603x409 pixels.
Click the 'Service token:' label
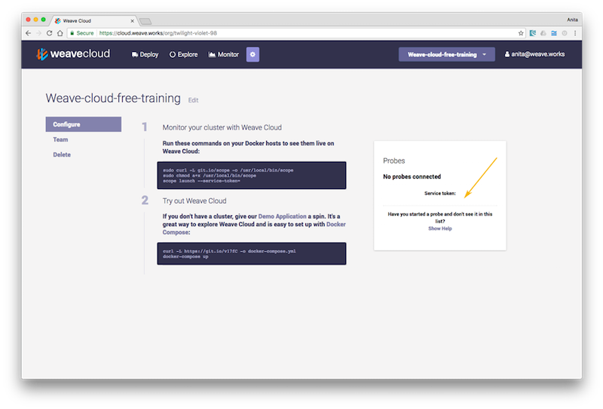point(440,194)
